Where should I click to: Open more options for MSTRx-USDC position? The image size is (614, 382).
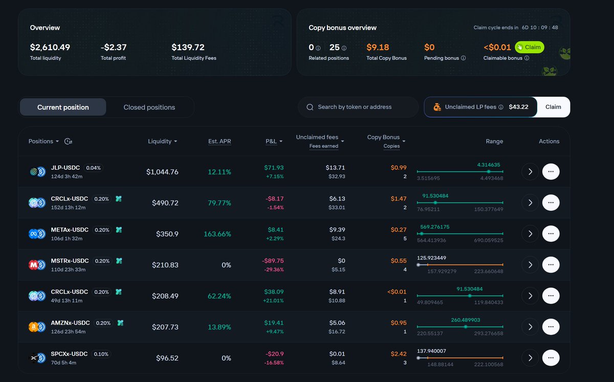coord(551,264)
